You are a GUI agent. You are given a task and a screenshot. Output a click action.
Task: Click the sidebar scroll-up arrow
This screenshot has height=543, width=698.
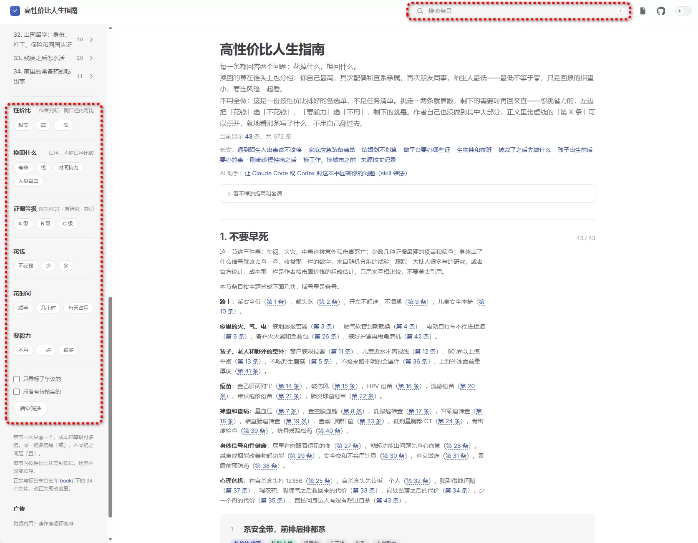pyautogui.click(x=110, y=28)
